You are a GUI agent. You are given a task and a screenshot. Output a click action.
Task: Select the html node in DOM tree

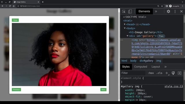coord(128,21)
